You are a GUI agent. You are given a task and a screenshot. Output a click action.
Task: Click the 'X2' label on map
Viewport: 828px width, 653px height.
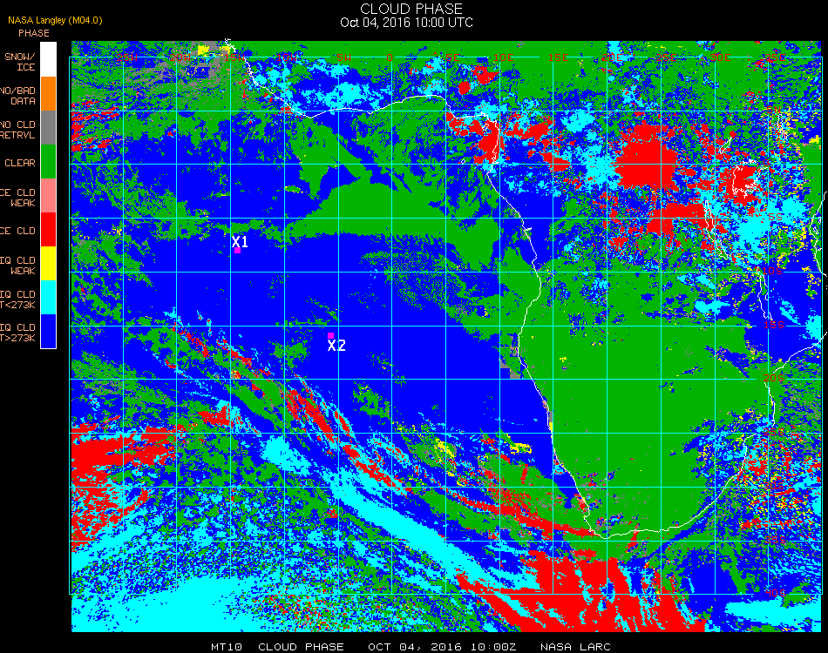pyautogui.click(x=336, y=346)
